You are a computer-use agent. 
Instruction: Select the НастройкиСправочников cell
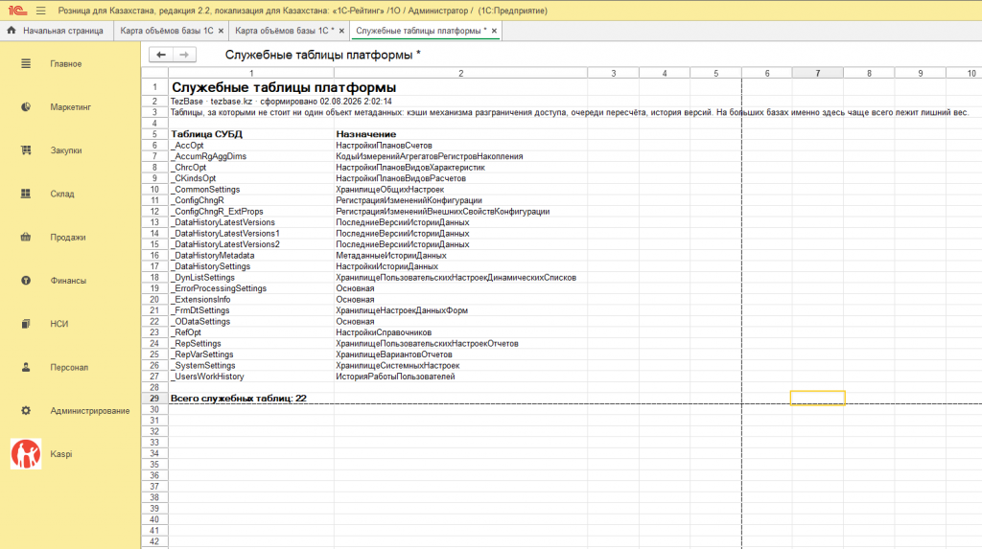pyautogui.click(x=461, y=332)
